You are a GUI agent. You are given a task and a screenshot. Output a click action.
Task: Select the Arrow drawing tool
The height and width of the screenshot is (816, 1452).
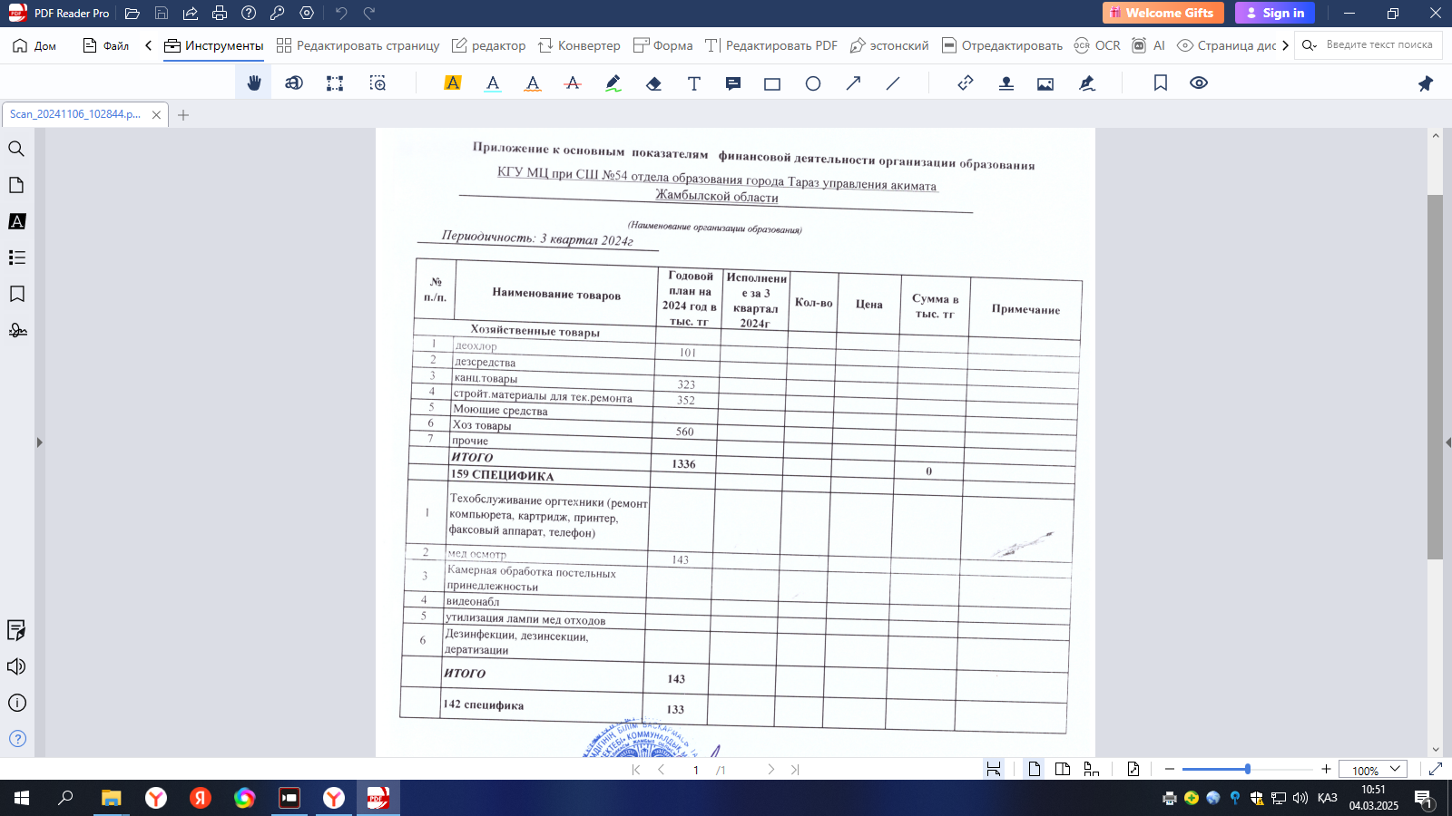click(853, 83)
